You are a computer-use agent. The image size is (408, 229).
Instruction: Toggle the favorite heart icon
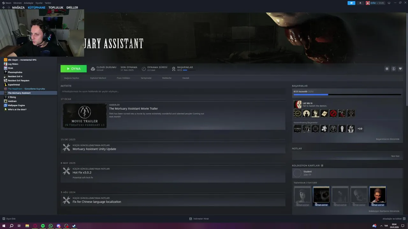[x=400, y=69]
